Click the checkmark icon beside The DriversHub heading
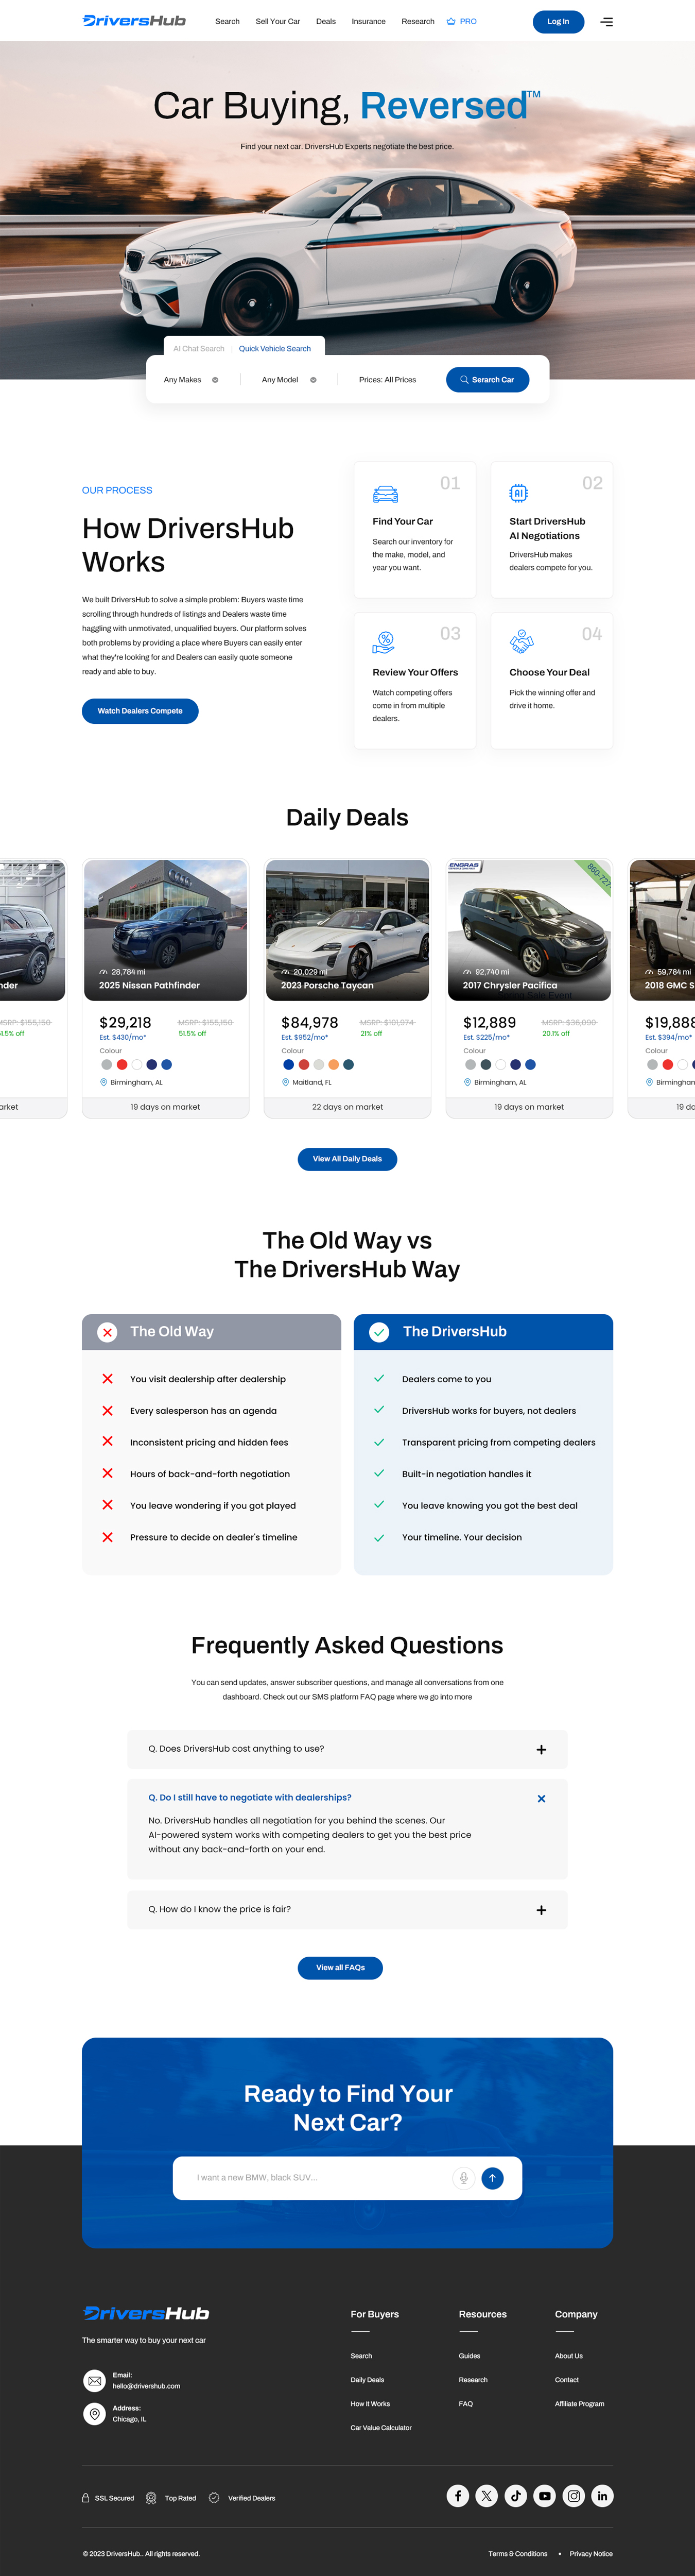The height and width of the screenshot is (2576, 695). point(379,1332)
